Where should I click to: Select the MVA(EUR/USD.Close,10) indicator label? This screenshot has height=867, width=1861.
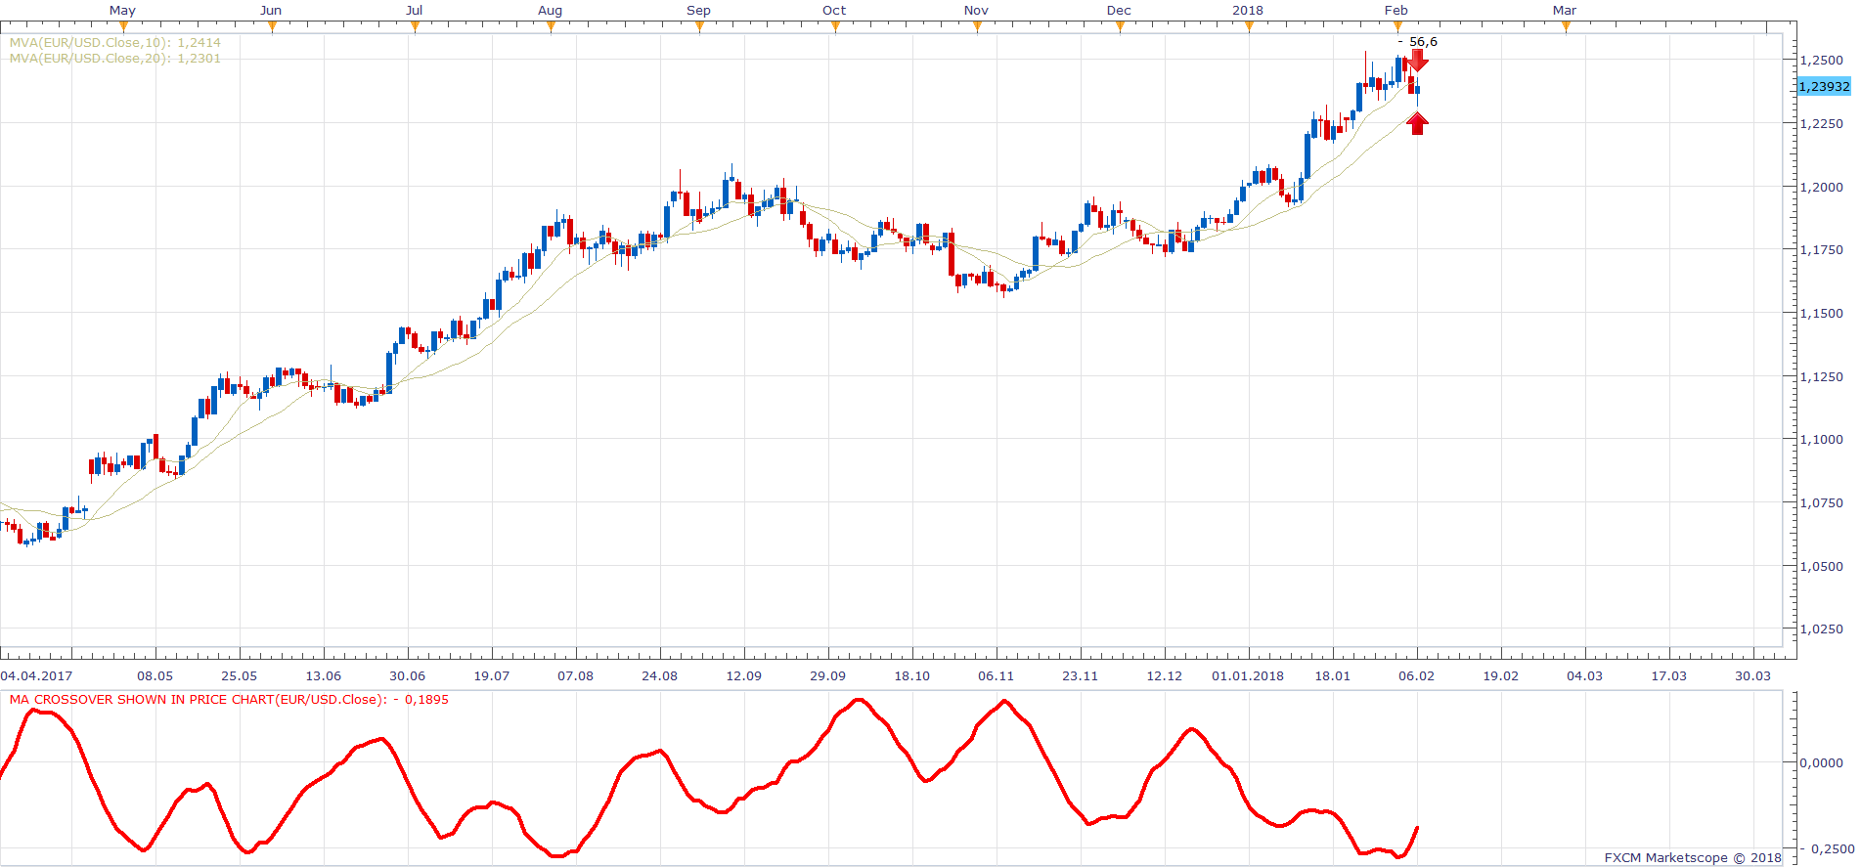click(x=115, y=43)
